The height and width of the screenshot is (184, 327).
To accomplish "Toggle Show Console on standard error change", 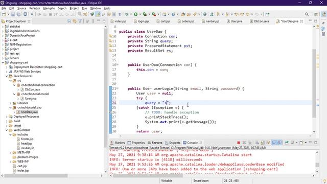I will (x=279, y=143).
